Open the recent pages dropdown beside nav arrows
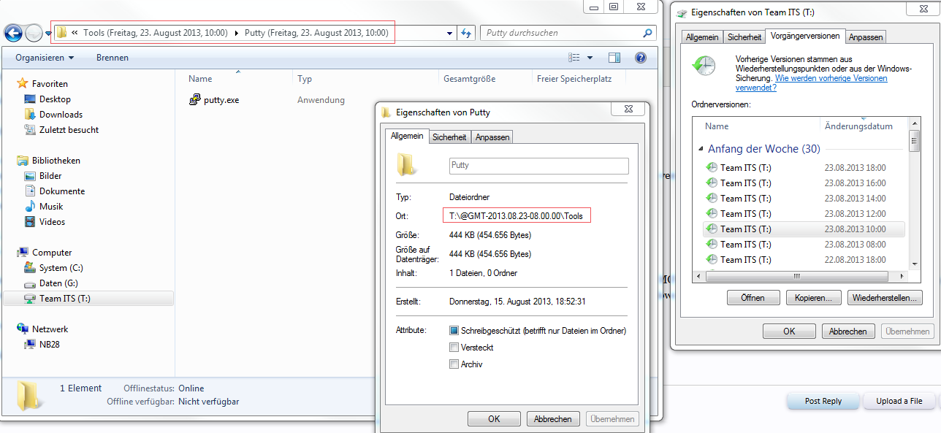The height and width of the screenshot is (433, 941). pyautogui.click(x=48, y=33)
